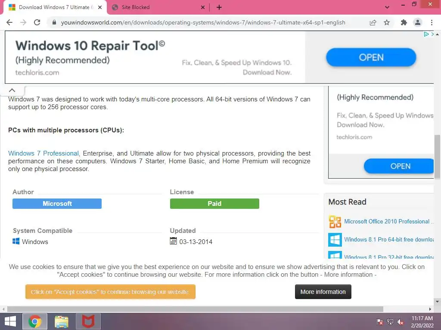
Task: Click the More information button
Action: pos(323,292)
